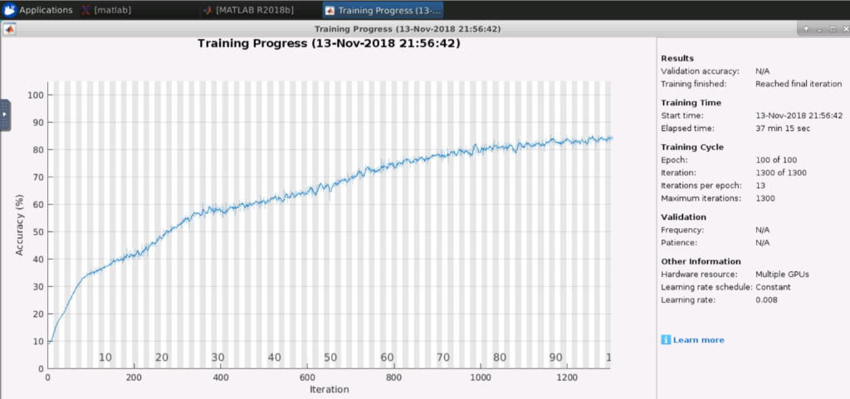The image size is (850, 399).
Task: Open the Learn more link
Action: (x=698, y=340)
